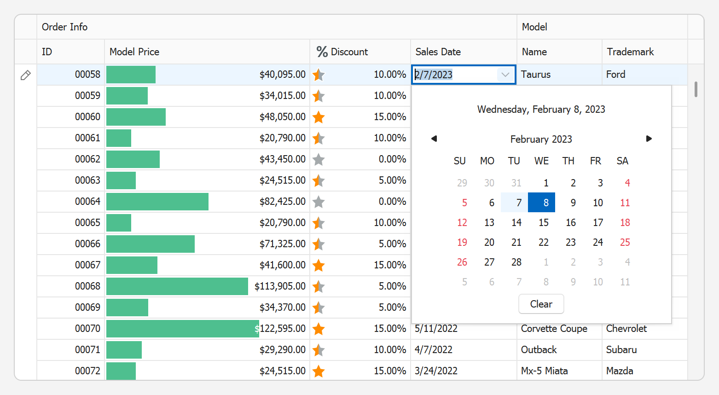Click the vertical scrollbar thumb

coord(696,89)
